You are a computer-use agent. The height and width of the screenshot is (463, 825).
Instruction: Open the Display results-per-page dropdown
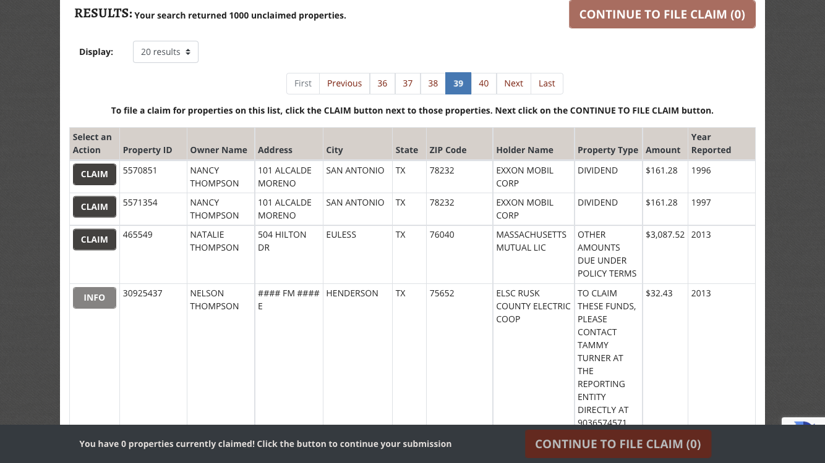(166, 52)
